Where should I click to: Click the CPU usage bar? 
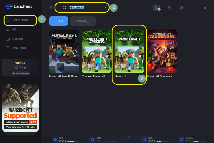pos(73,141)
